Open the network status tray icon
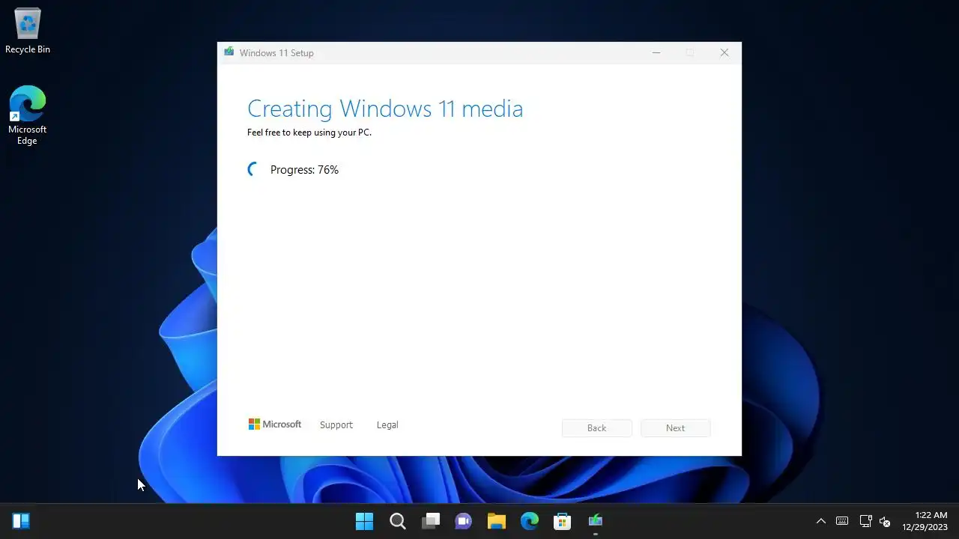This screenshot has width=959, height=539. [x=865, y=521]
